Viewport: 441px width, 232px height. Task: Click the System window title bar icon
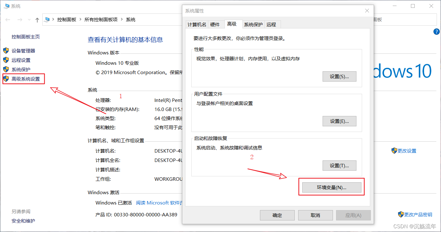[7, 6]
